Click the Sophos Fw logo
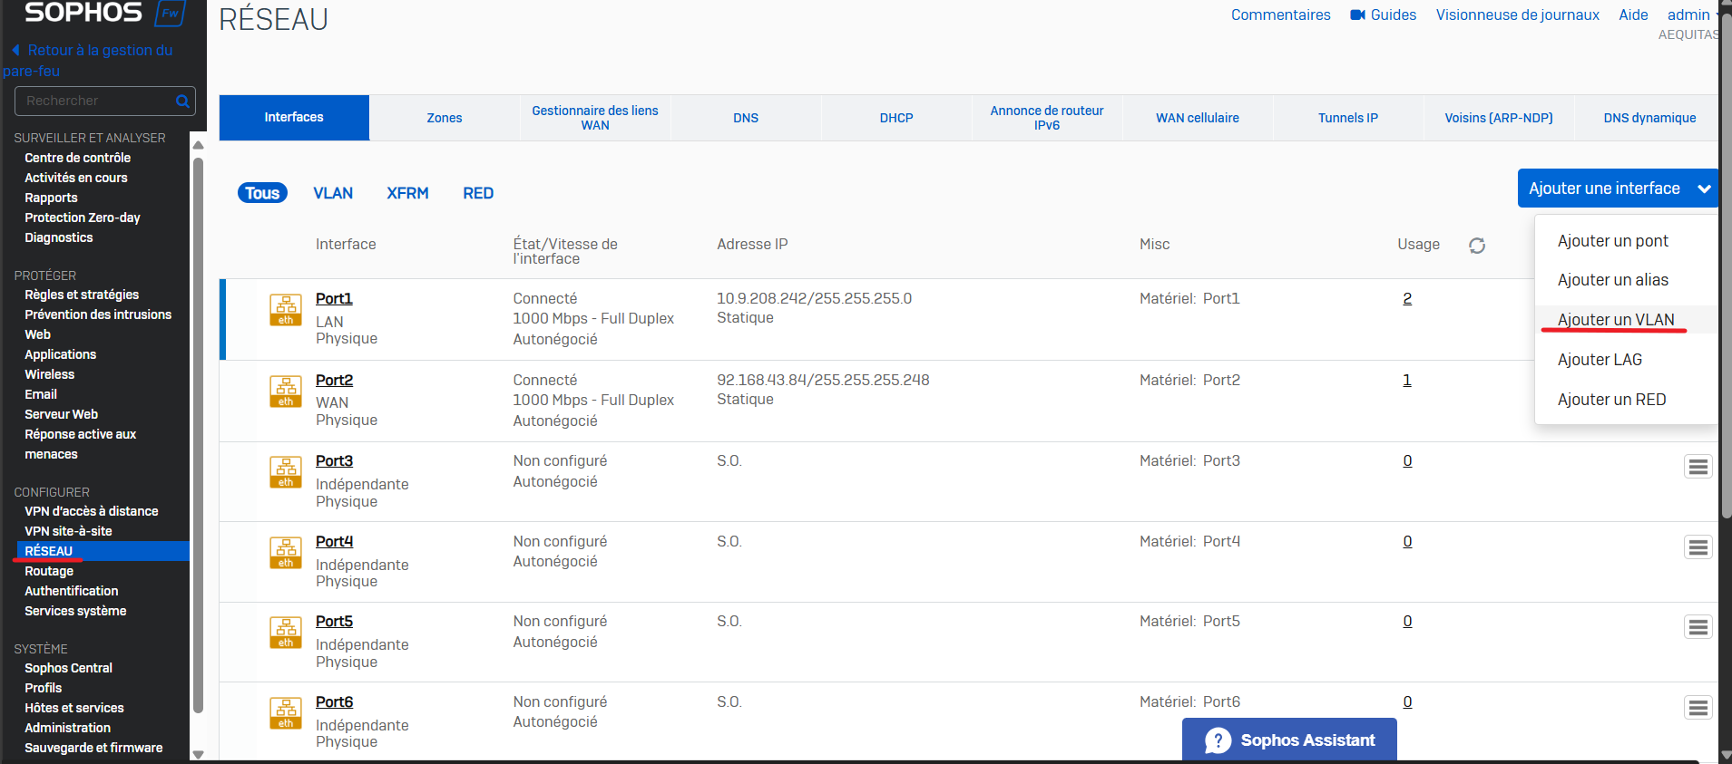This screenshot has height=764, width=1732. tap(104, 13)
